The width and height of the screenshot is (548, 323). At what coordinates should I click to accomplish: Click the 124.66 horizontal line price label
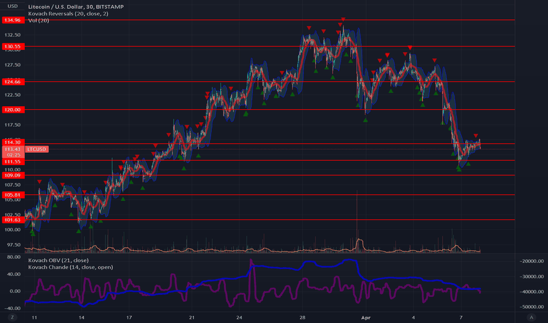coord(13,82)
